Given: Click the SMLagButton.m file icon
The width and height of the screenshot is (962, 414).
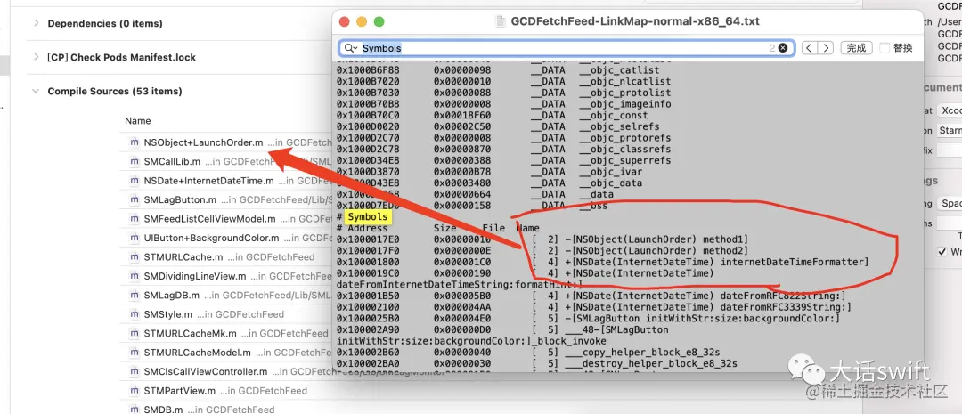Looking at the screenshot, I should (135, 199).
